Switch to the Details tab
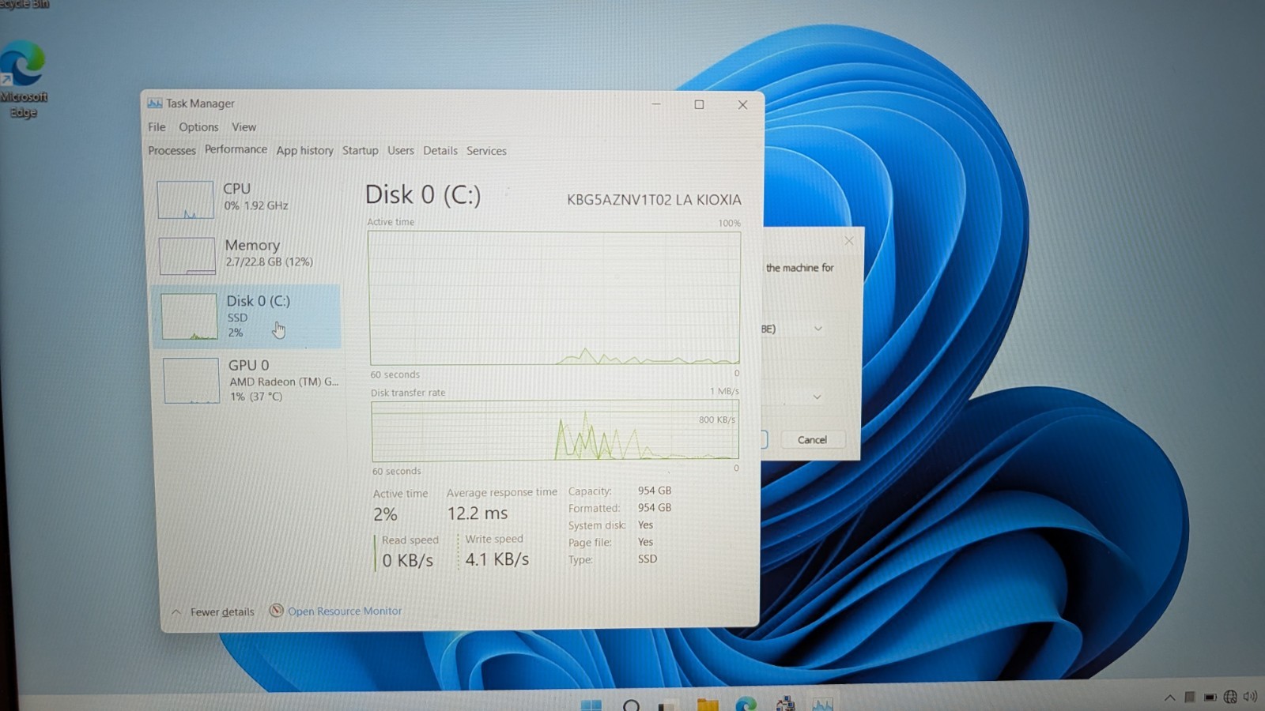 [x=440, y=151]
